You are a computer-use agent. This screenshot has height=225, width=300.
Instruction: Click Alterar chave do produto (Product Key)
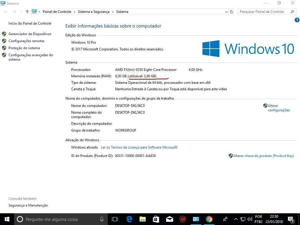pos(263,156)
